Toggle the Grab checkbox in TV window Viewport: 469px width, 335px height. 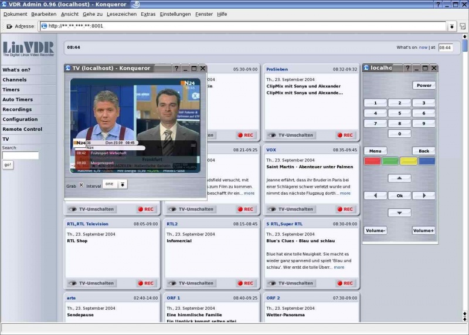(x=81, y=185)
